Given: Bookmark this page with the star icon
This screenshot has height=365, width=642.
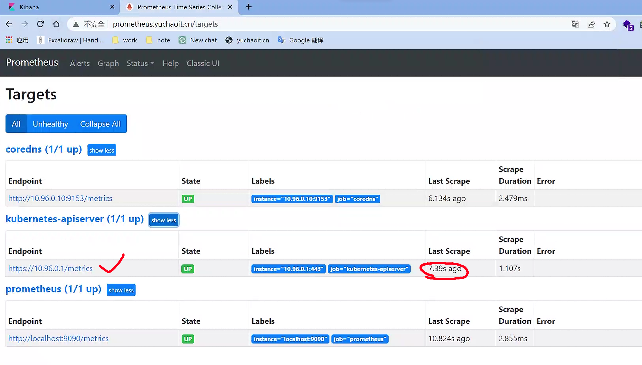Looking at the screenshot, I should coord(607,24).
